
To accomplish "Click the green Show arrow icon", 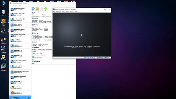I will [x=46, y=9].
